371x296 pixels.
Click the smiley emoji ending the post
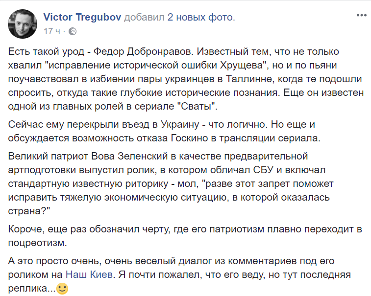(x=62, y=289)
